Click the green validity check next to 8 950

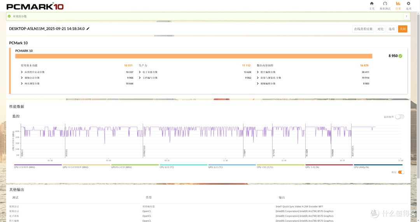400,56
